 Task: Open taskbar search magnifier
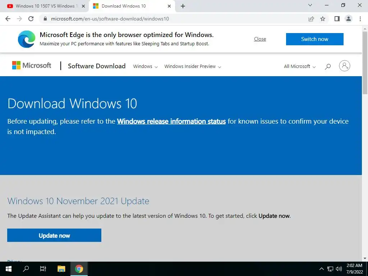pyautogui.click(x=26, y=269)
